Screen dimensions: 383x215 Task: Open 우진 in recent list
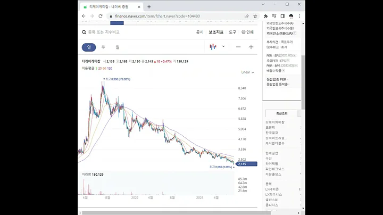point(269,159)
